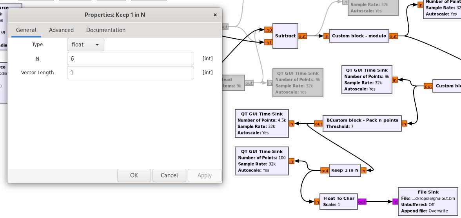This screenshot has height=218, width=461.
Task: Select the Time Sink with 4.5k points
Action: pos(262,123)
